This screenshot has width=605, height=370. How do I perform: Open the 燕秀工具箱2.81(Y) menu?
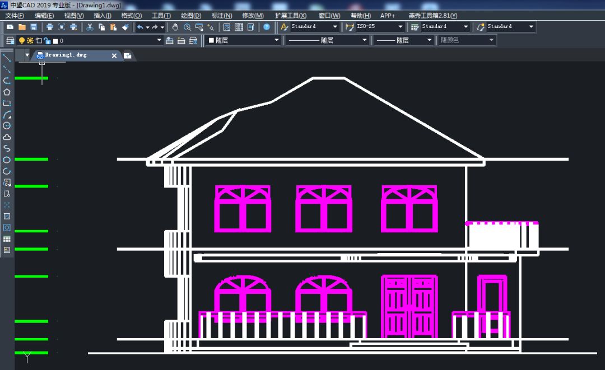(x=433, y=16)
